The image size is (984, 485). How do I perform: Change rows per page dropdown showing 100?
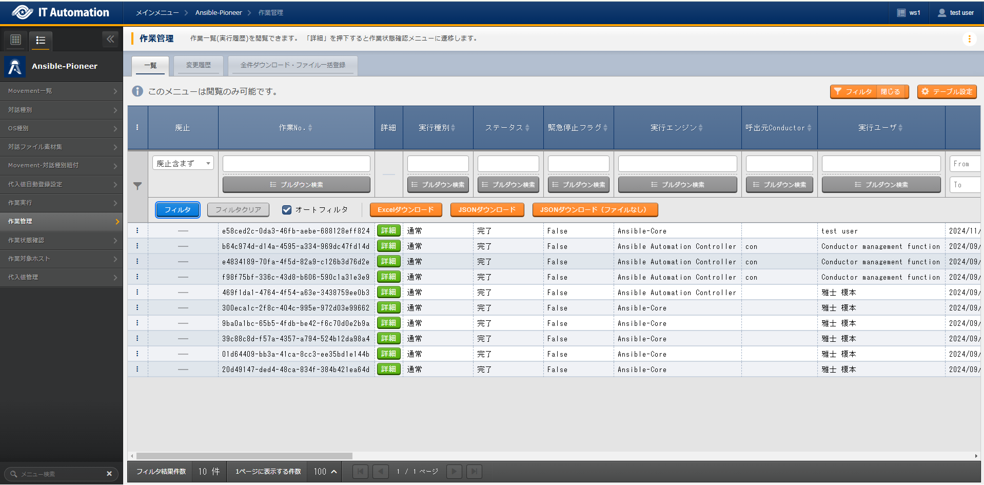tap(325, 472)
